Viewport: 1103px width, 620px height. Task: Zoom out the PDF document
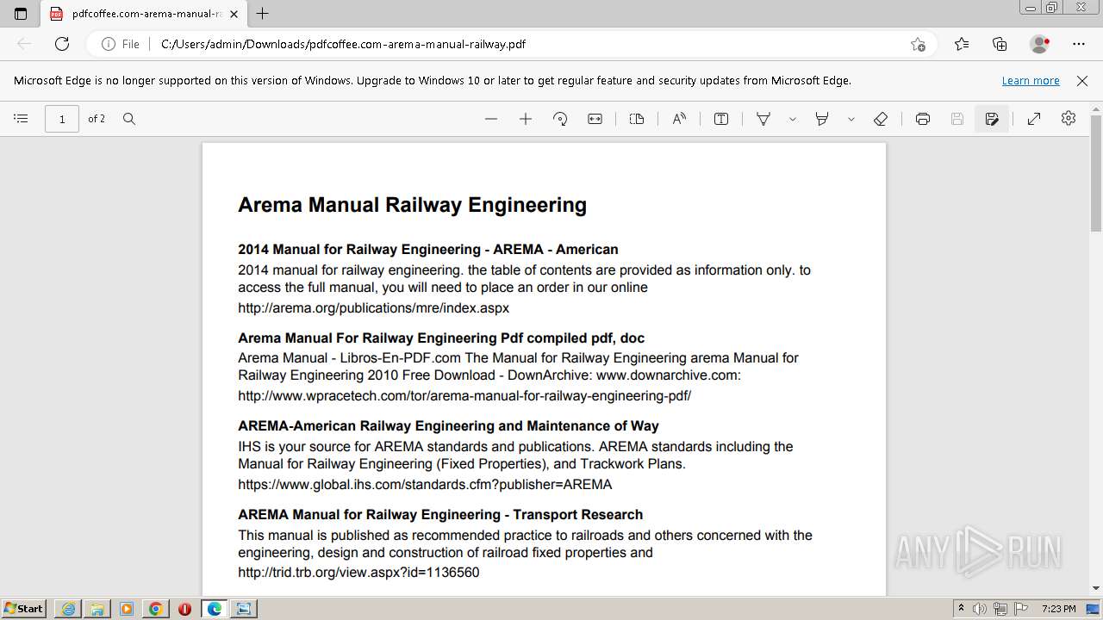point(491,119)
